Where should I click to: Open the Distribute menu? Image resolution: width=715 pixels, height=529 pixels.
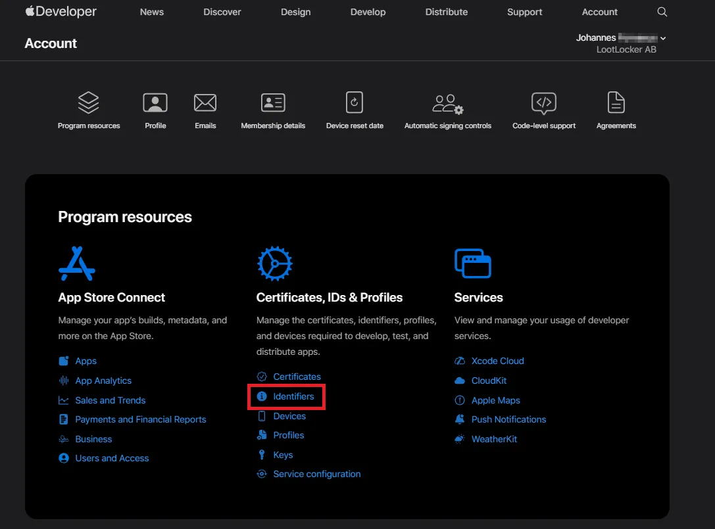click(x=447, y=12)
